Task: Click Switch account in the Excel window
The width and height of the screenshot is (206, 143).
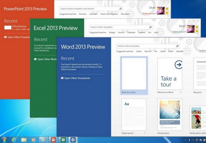Action: tap(179, 32)
